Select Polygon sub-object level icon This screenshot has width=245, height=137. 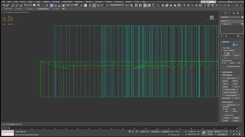[234, 45]
